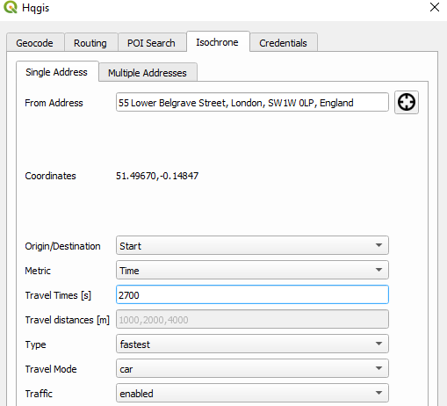Open the Travel Mode dropdown showing car

(252, 368)
